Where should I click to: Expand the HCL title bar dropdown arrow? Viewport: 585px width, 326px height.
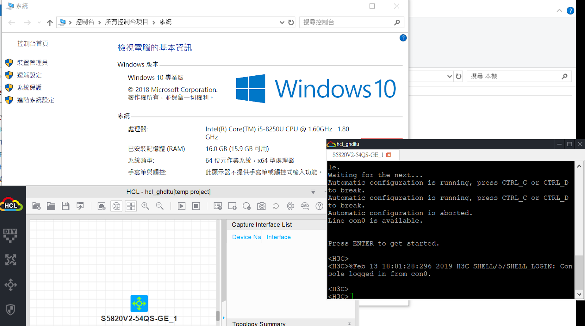click(x=313, y=192)
